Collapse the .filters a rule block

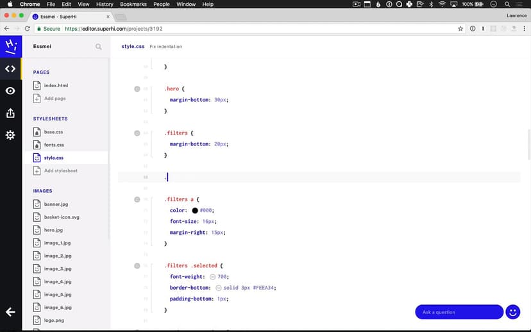click(137, 199)
